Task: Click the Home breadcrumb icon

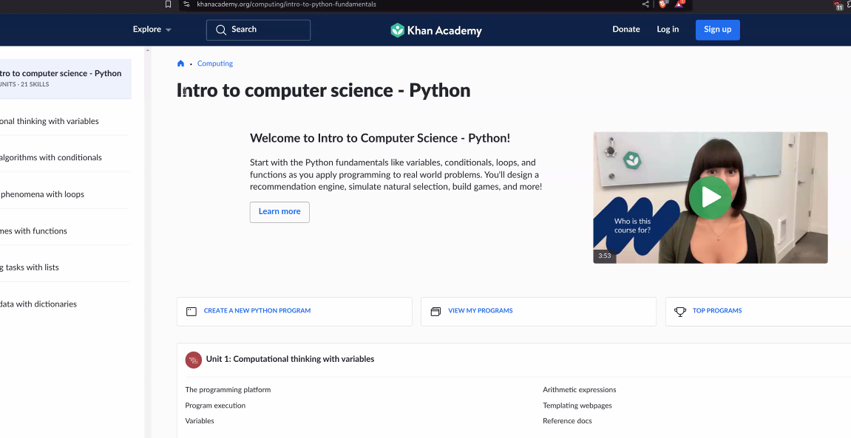Action: tap(180, 64)
